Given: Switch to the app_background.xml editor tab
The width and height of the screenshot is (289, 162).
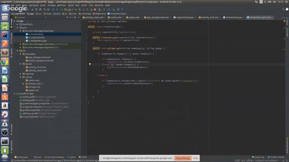Looking at the screenshot, I should pos(158,18).
